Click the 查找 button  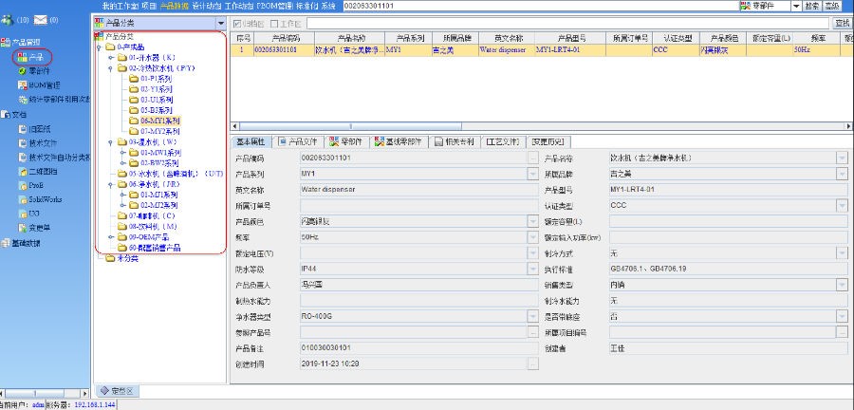tap(841, 23)
